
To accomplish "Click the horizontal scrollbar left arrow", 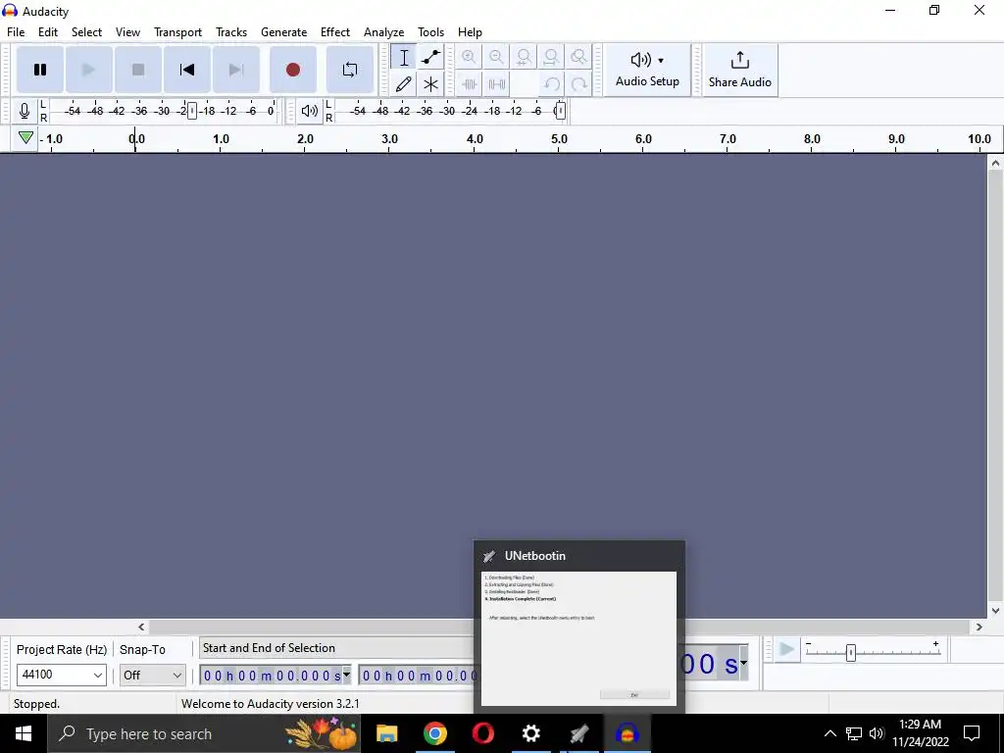I will tap(141, 627).
